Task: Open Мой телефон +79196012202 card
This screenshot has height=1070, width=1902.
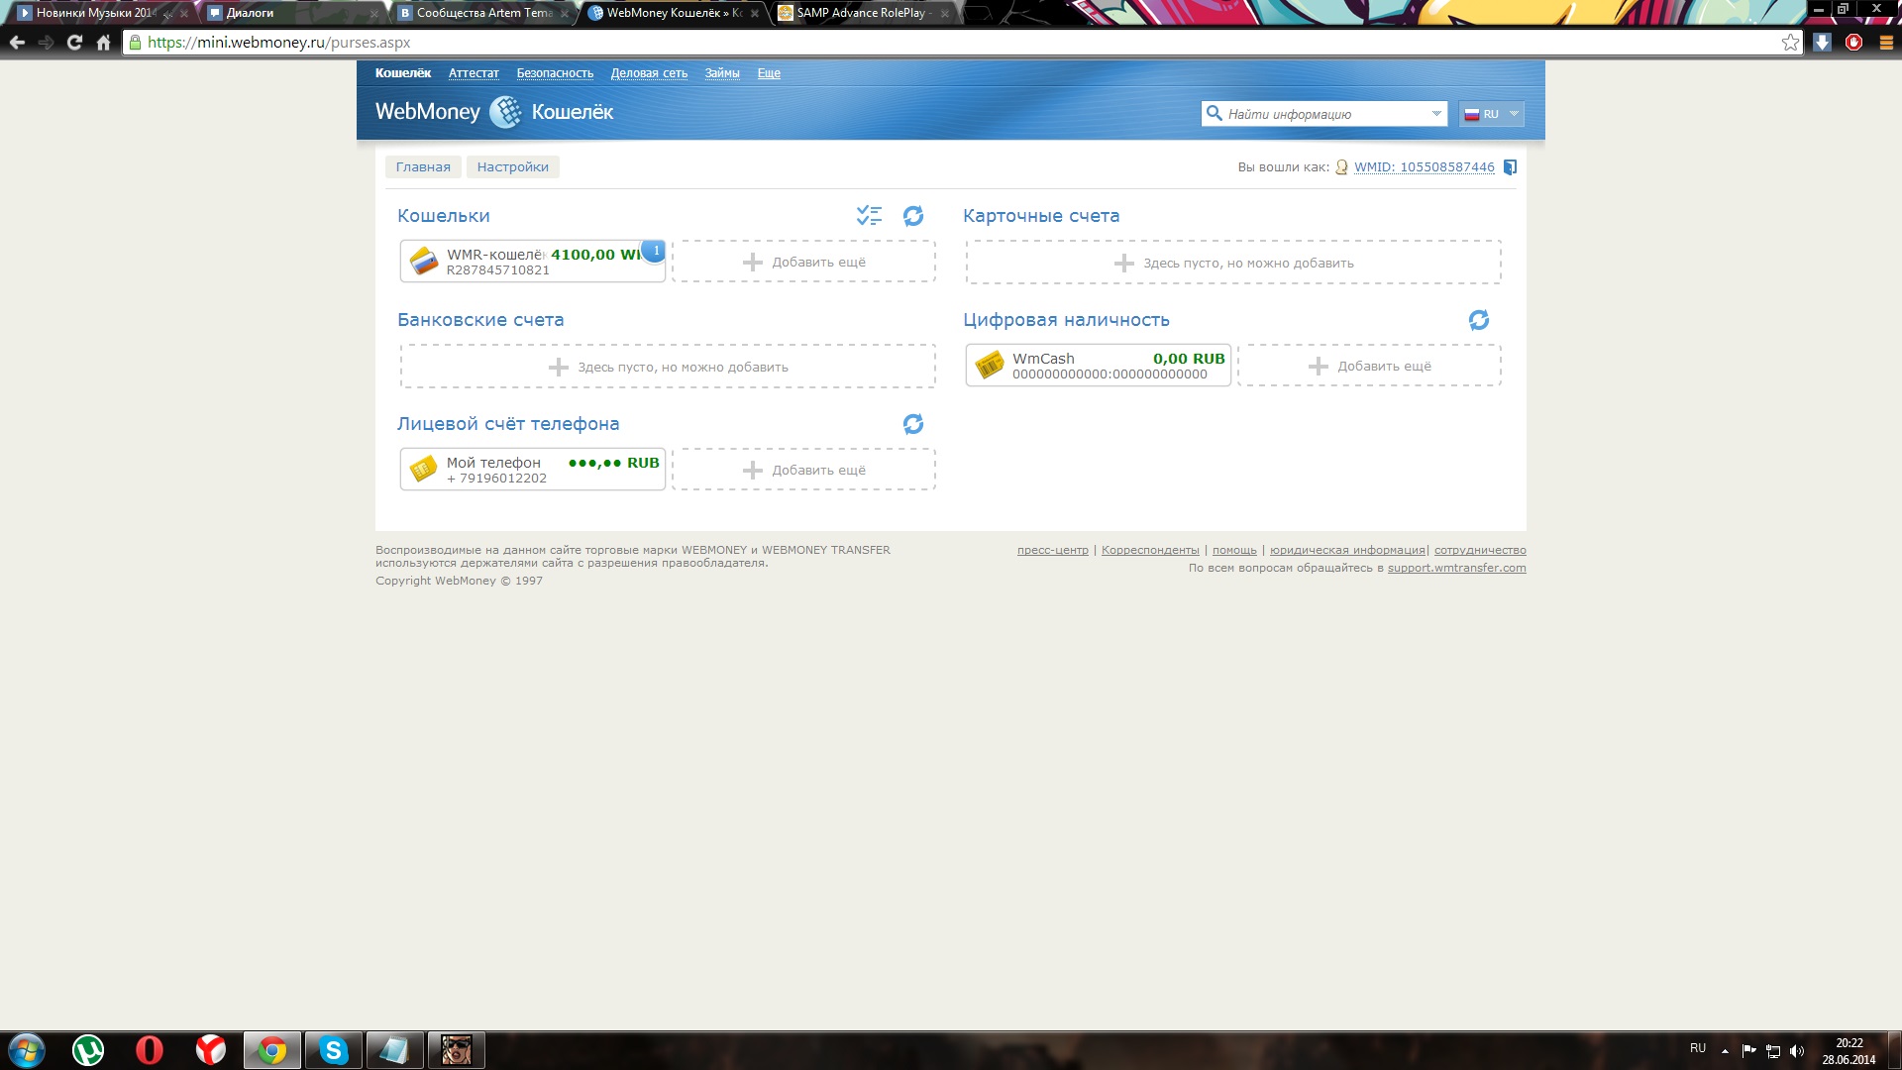Action: pyautogui.click(x=533, y=470)
